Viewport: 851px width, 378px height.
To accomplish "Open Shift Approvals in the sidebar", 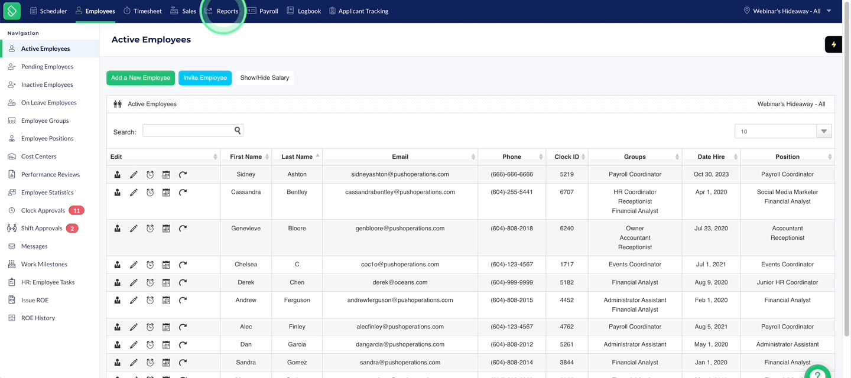I will pos(41,228).
